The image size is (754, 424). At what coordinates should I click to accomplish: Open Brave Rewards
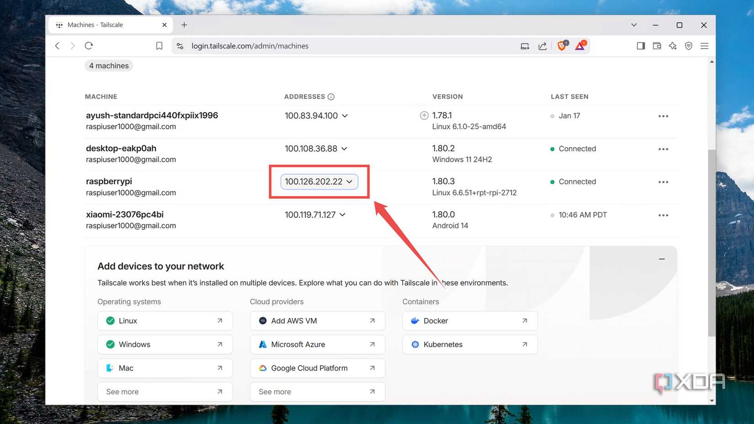click(x=579, y=46)
